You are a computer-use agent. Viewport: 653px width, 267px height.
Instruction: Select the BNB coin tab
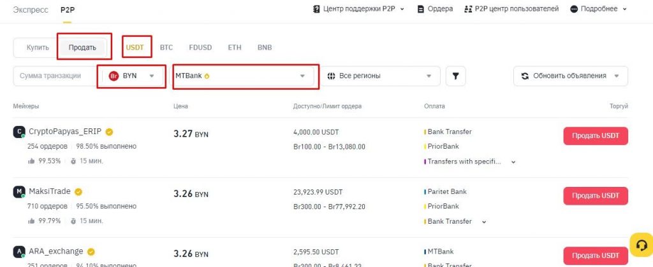(265, 47)
